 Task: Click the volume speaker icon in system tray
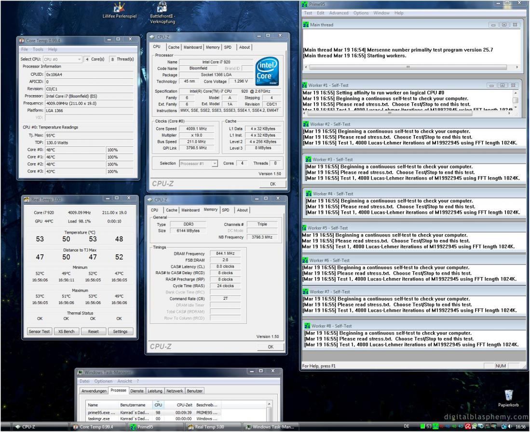(x=510, y=427)
